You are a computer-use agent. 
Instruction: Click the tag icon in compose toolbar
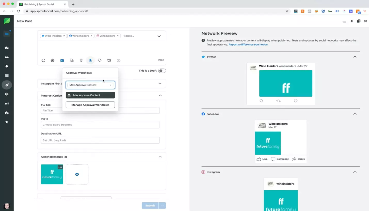[100, 60]
